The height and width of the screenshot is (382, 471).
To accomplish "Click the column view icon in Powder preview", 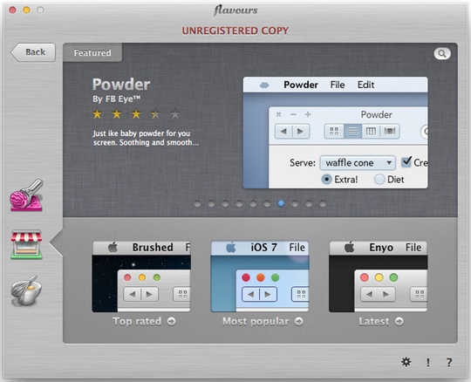I will tap(371, 131).
